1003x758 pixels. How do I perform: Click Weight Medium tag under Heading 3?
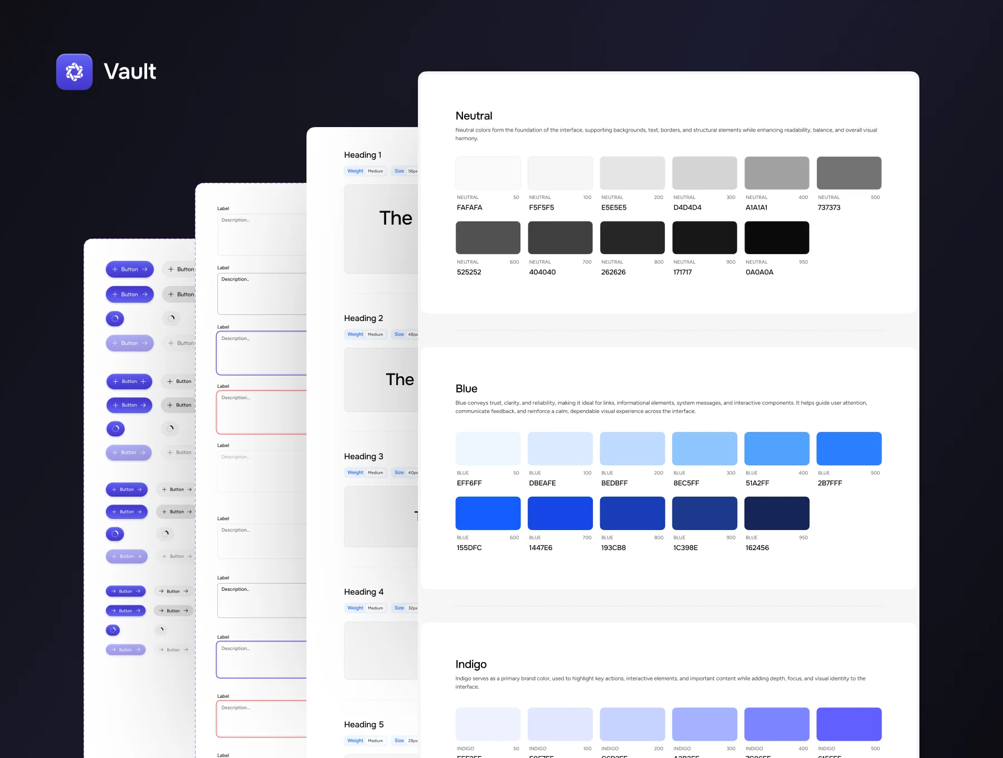click(x=365, y=473)
